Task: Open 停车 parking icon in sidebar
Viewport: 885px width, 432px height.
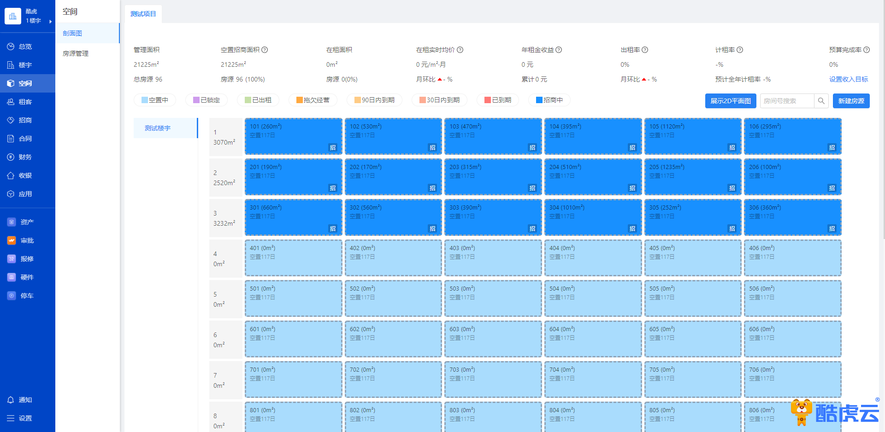Action: pyautogui.click(x=12, y=296)
